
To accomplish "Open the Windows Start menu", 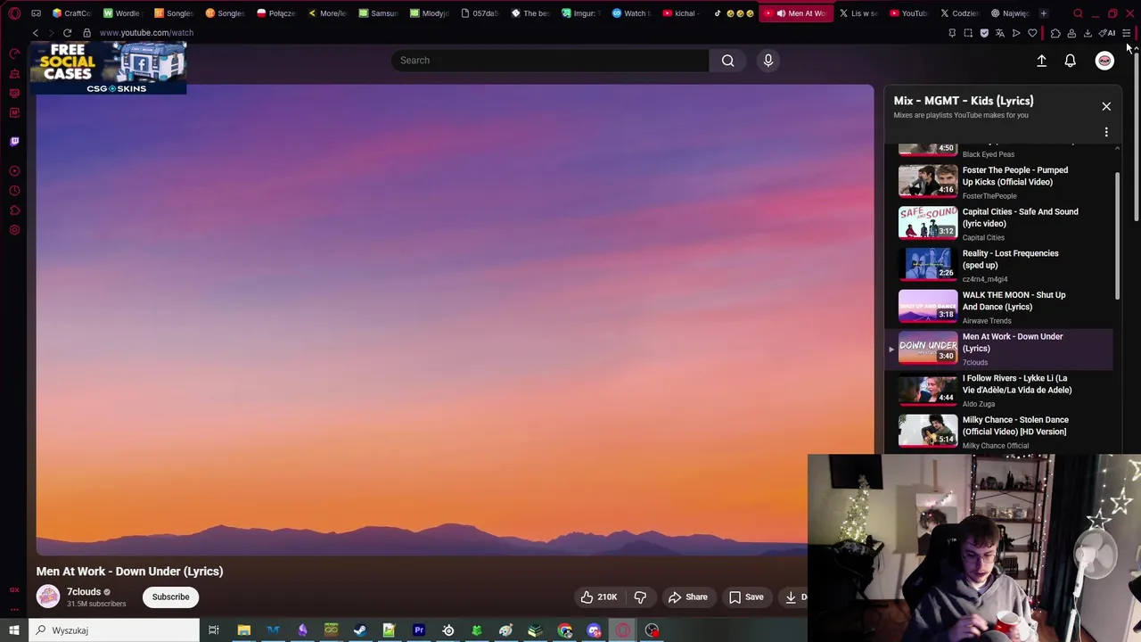I will point(14,630).
